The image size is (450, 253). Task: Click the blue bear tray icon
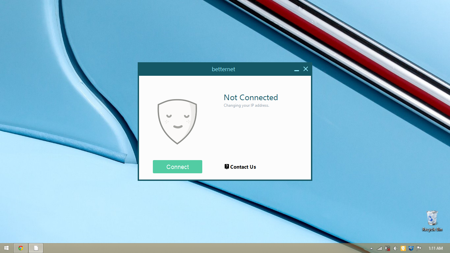[411, 248]
